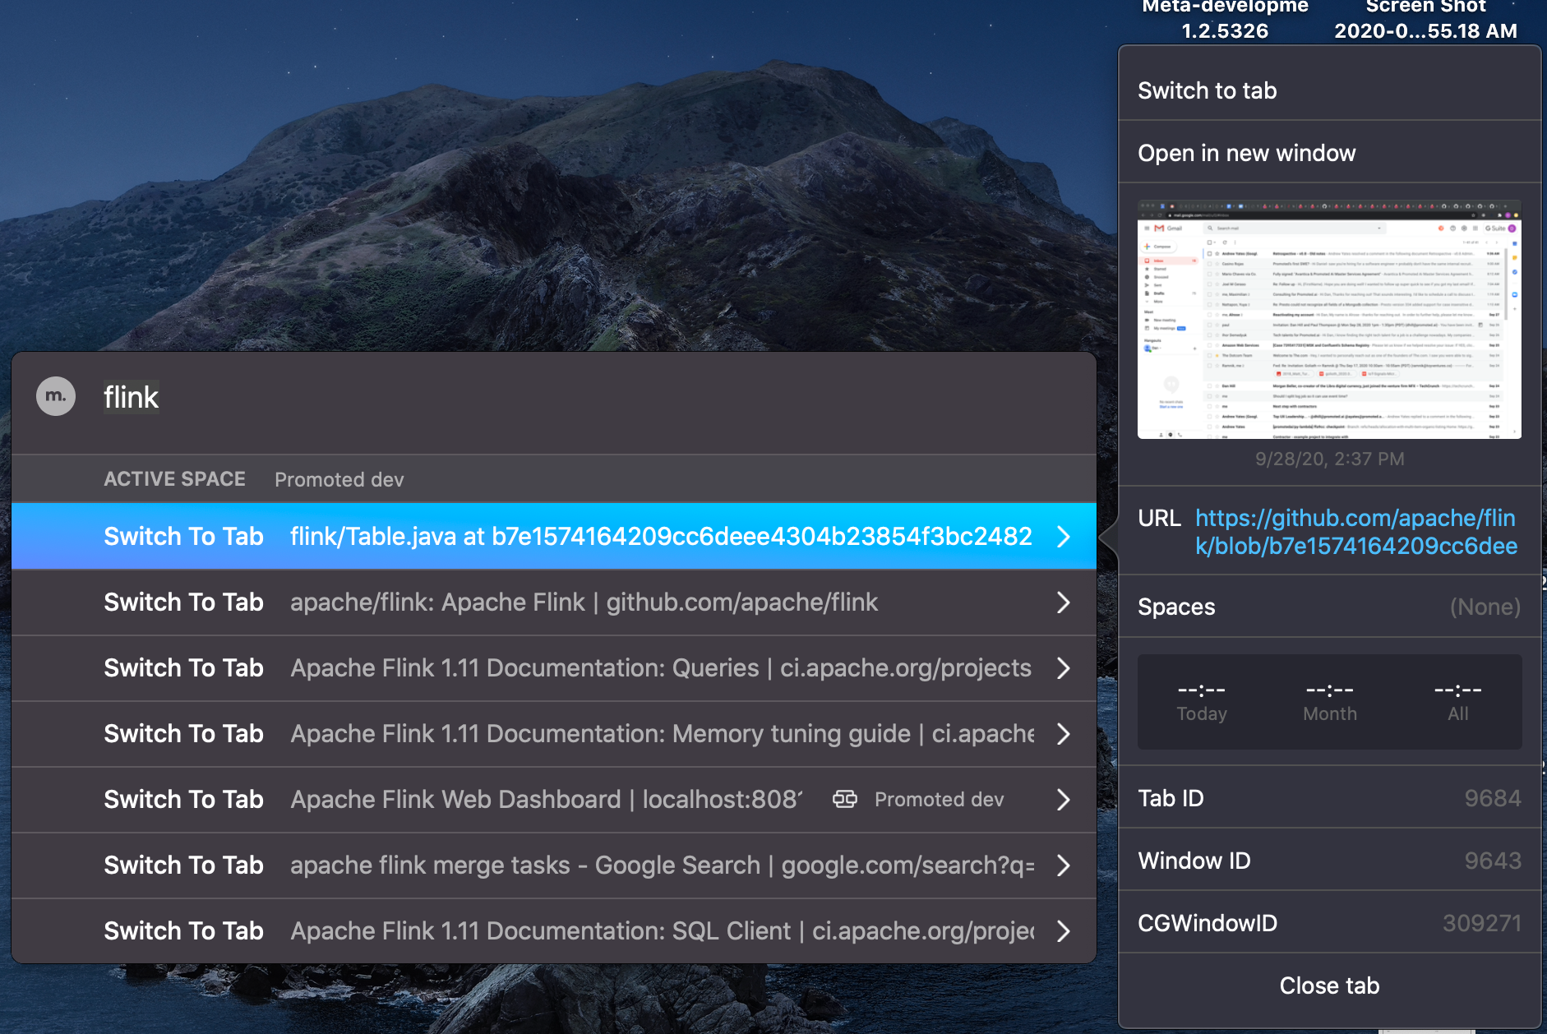Select the Flink Memory tuning guide result
Viewport: 1547px width, 1034px height.
(x=554, y=734)
